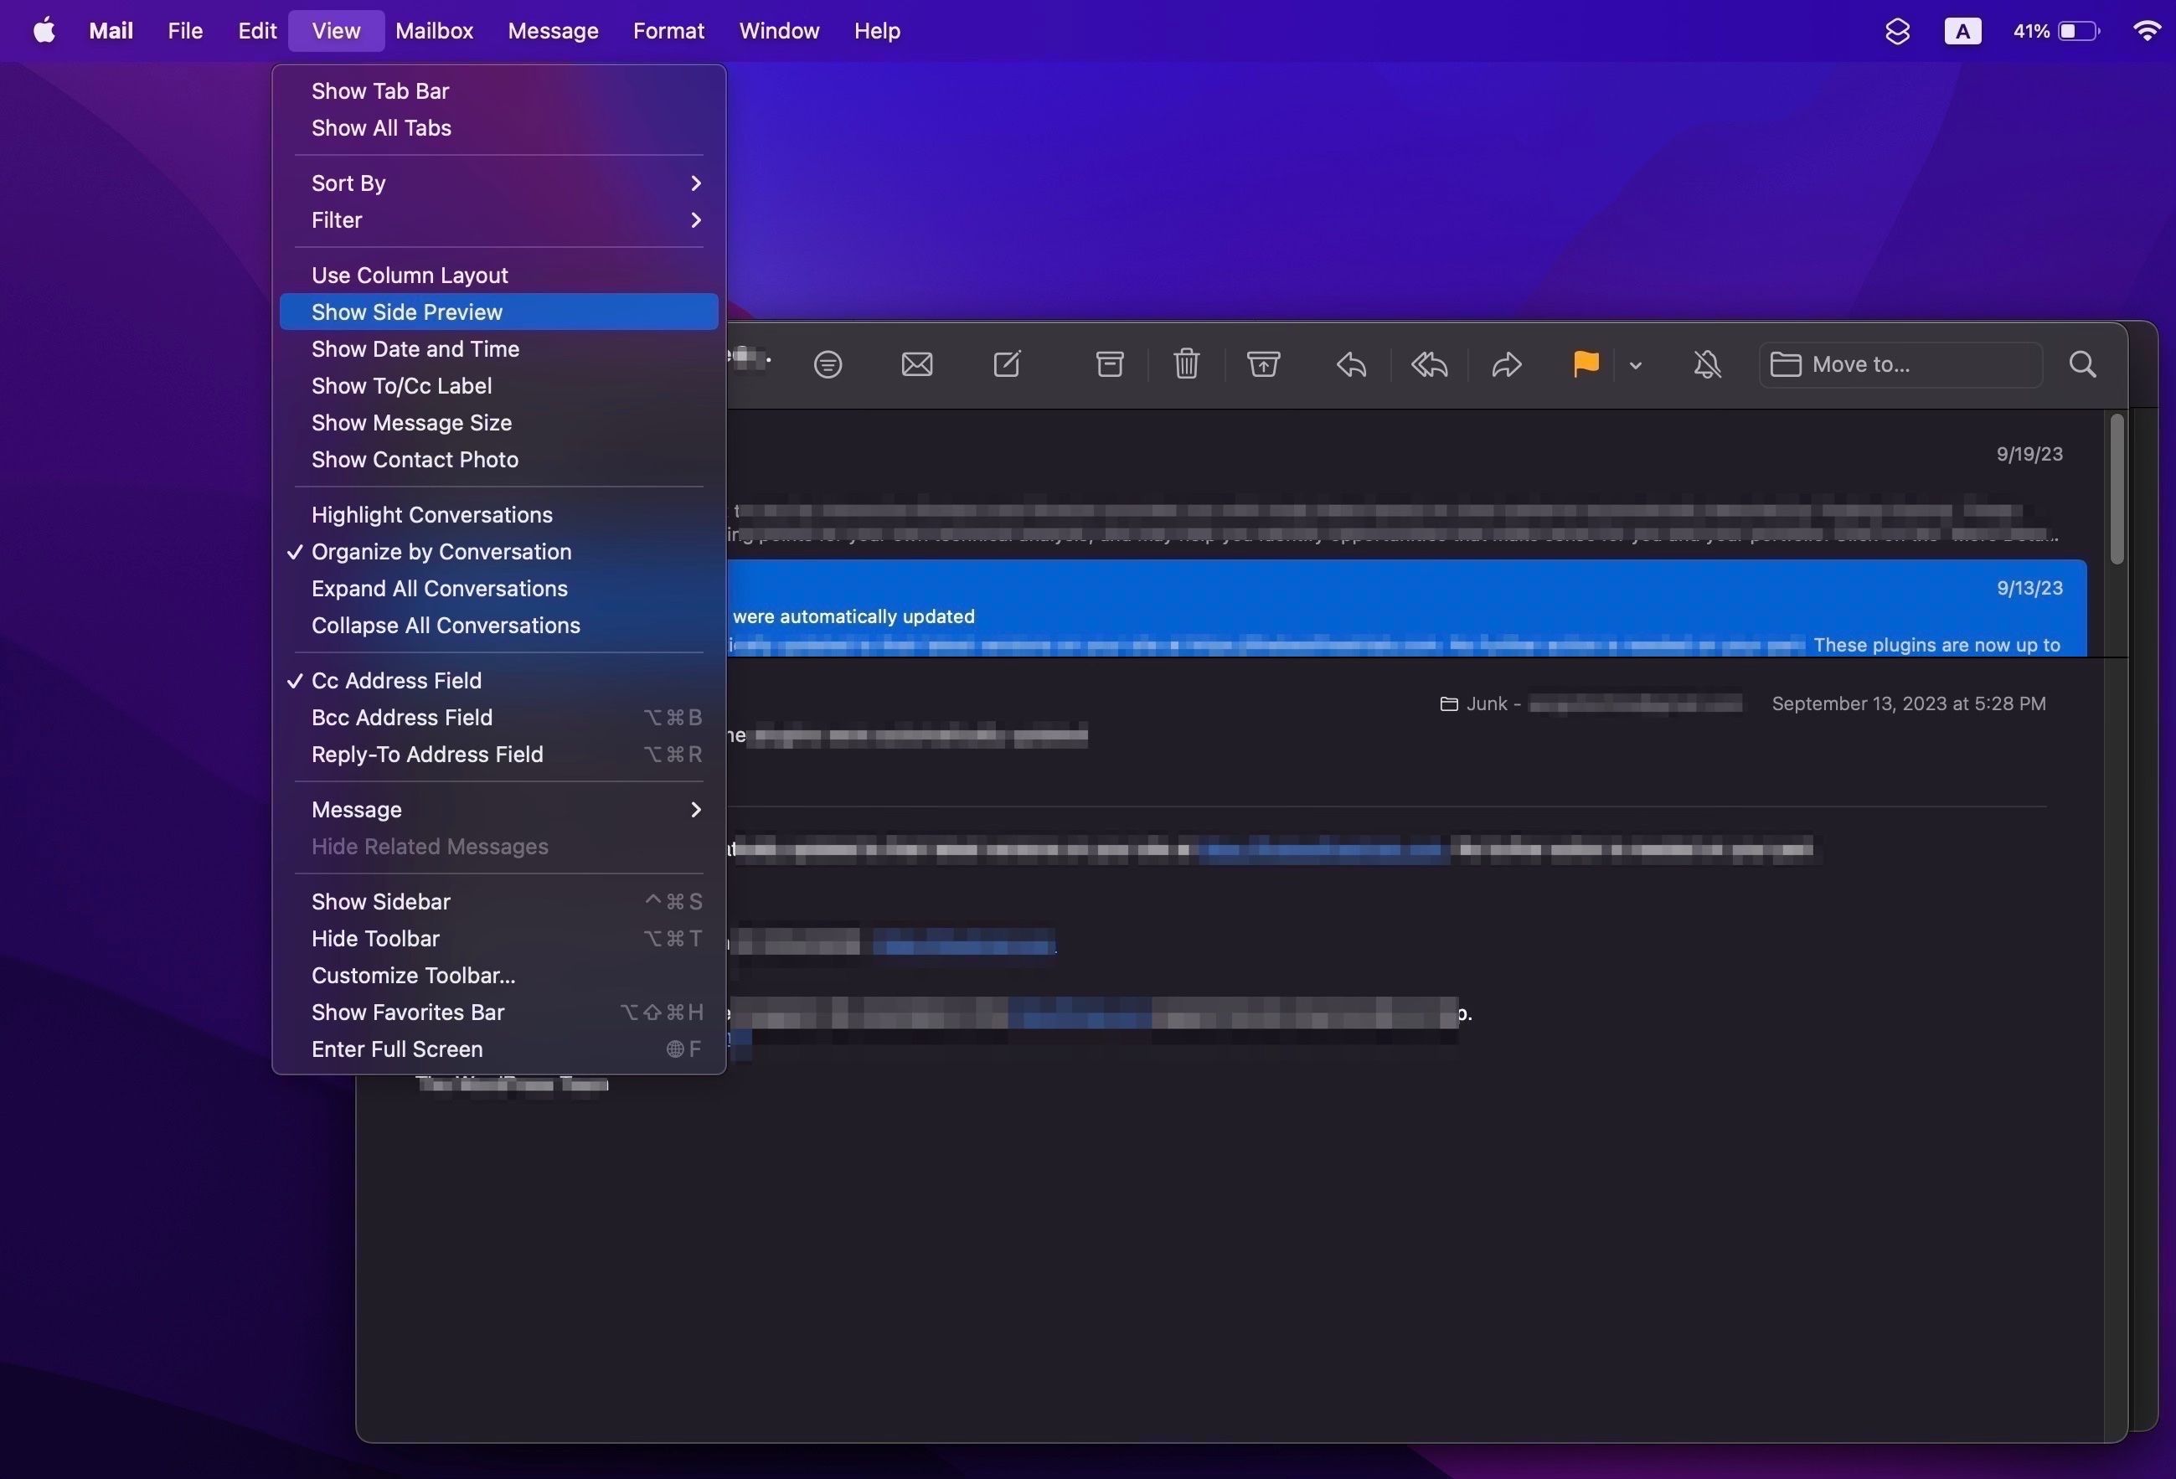The image size is (2176, 1479).
Task: Select the reply icon in toolbar
Action: tap(1348, 364)
